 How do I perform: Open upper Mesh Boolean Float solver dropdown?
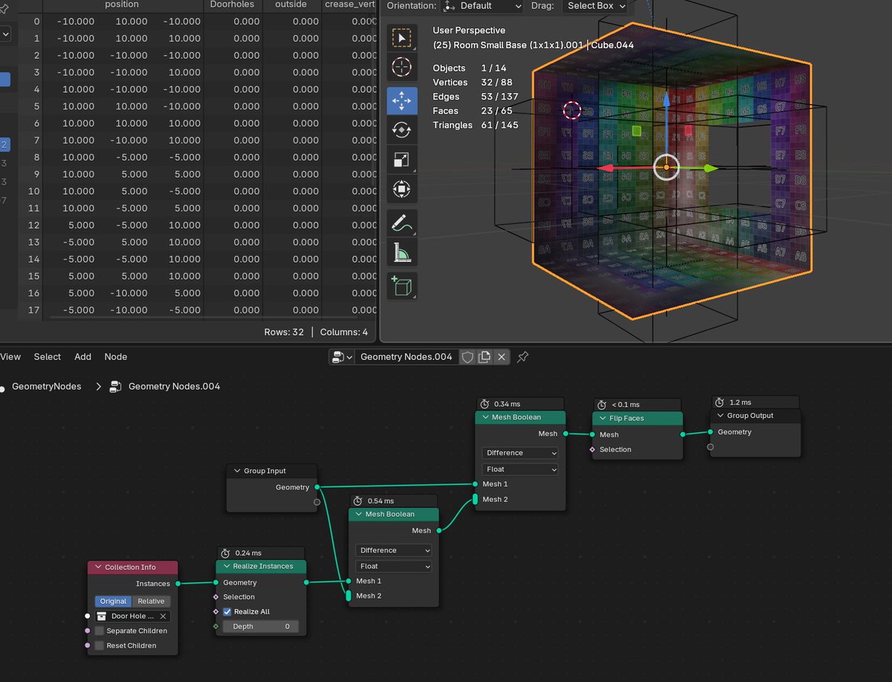(x=520, y=469)
